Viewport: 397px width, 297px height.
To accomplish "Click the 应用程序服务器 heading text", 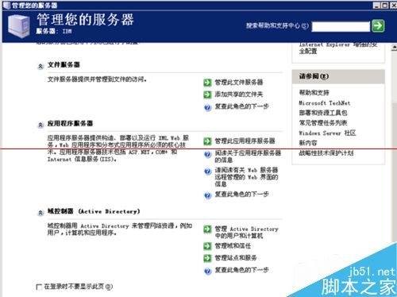I will click(70, 124).
